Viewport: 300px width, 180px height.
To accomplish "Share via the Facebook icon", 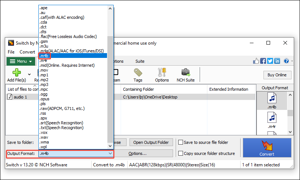I will click(263, 61).
